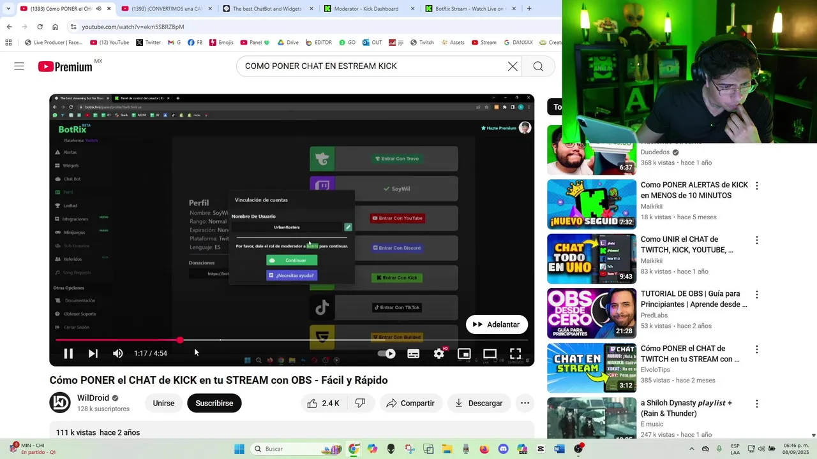
Task: Enable miniplayer mode
Action: coord(464,353)
